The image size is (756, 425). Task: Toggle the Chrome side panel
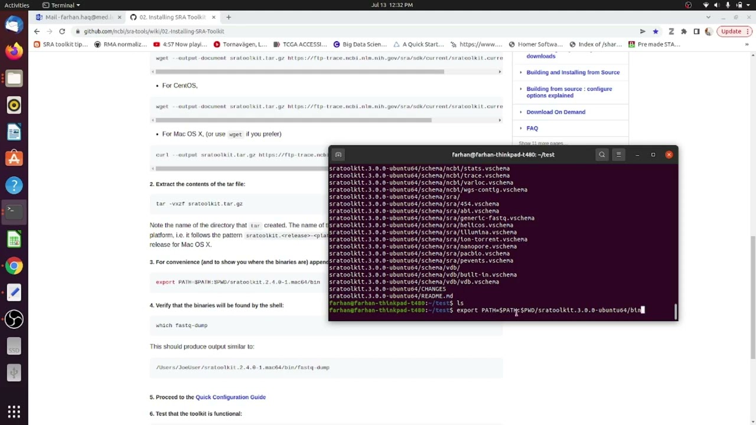696,31
